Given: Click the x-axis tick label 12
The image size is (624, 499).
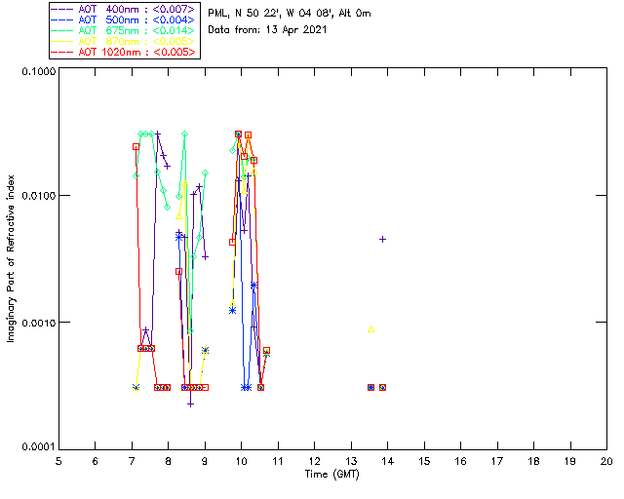Looking at the screenshot, I should [x=314, y=461].
